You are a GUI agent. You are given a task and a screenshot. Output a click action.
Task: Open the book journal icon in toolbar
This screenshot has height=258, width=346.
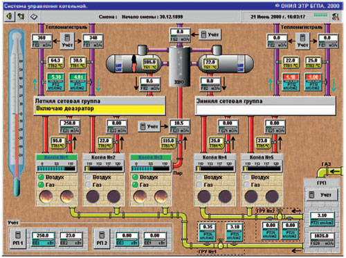coord(34,17)
